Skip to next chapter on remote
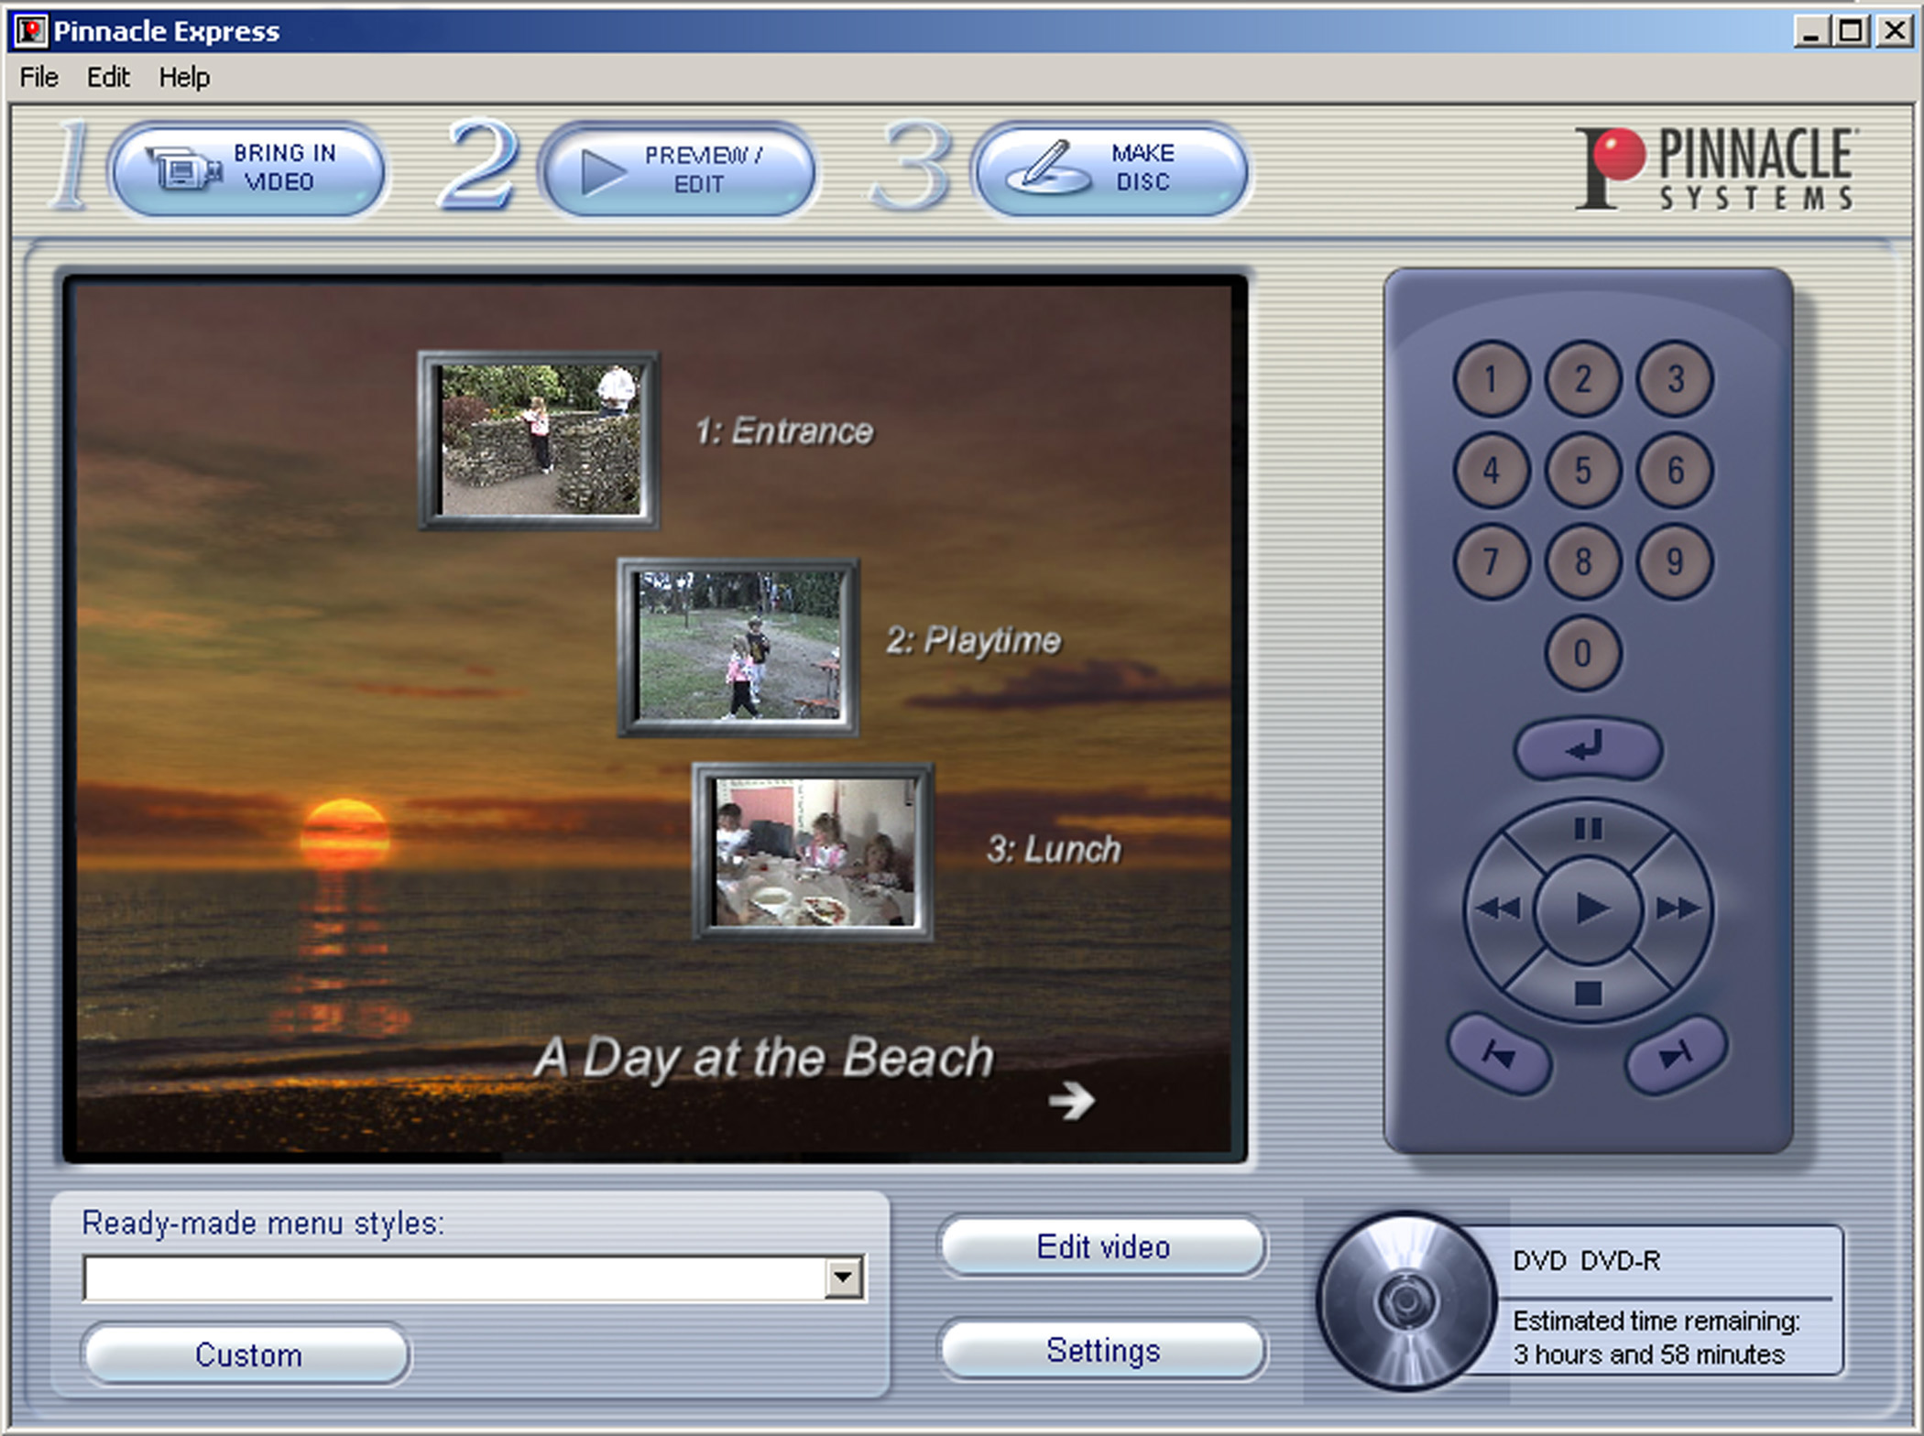Viewport: 1924px width, 1436px height. click(1676, 1055)
